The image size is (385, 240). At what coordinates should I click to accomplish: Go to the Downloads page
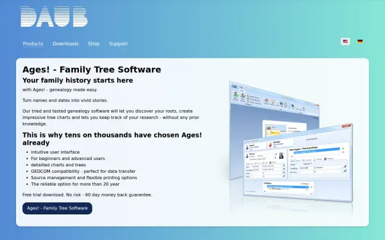coord(65,44)
